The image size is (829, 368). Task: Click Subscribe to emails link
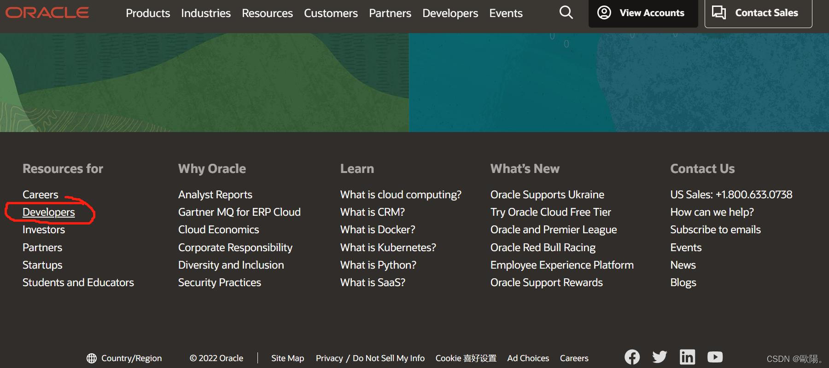coord(715,230)
